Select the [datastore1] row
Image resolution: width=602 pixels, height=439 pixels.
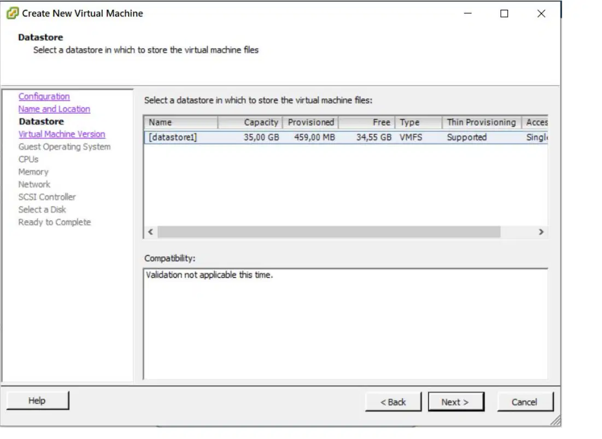346,137
